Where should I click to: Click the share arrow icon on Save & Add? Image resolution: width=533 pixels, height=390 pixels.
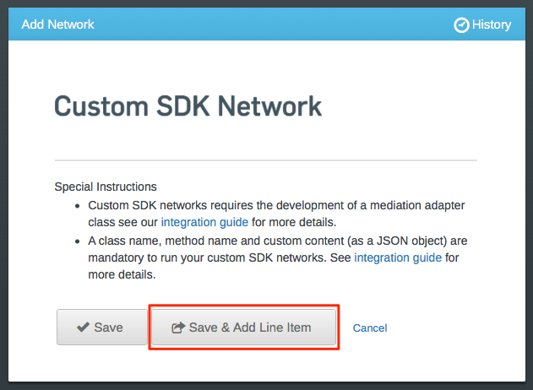(178, 328)
